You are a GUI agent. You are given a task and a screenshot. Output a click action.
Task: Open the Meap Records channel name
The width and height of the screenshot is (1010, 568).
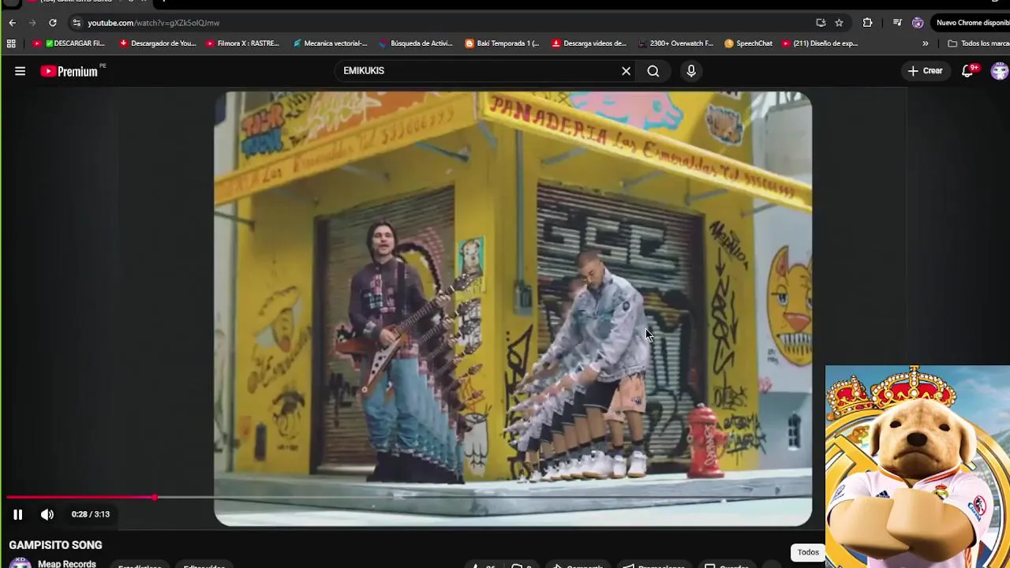[x=67, y=563]
